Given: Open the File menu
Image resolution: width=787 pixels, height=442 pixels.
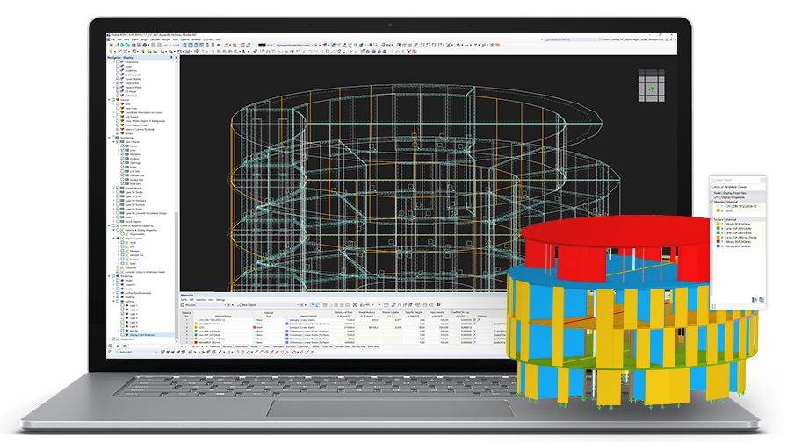Looking at the screenshot, I should (x=113, y=39).
